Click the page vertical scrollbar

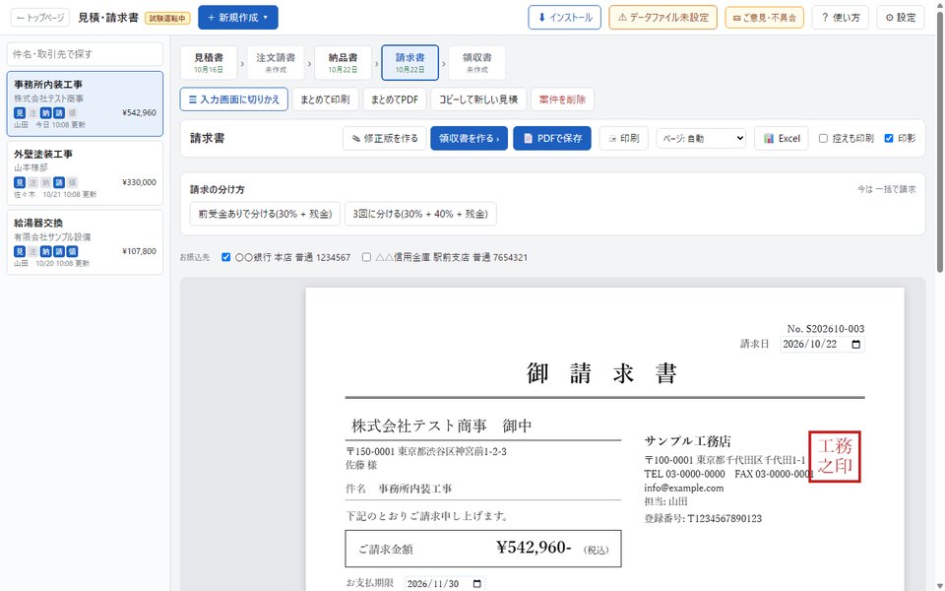click(x=940, y=142)
